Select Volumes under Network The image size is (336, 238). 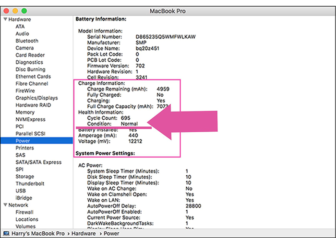[x=25, y=226]
